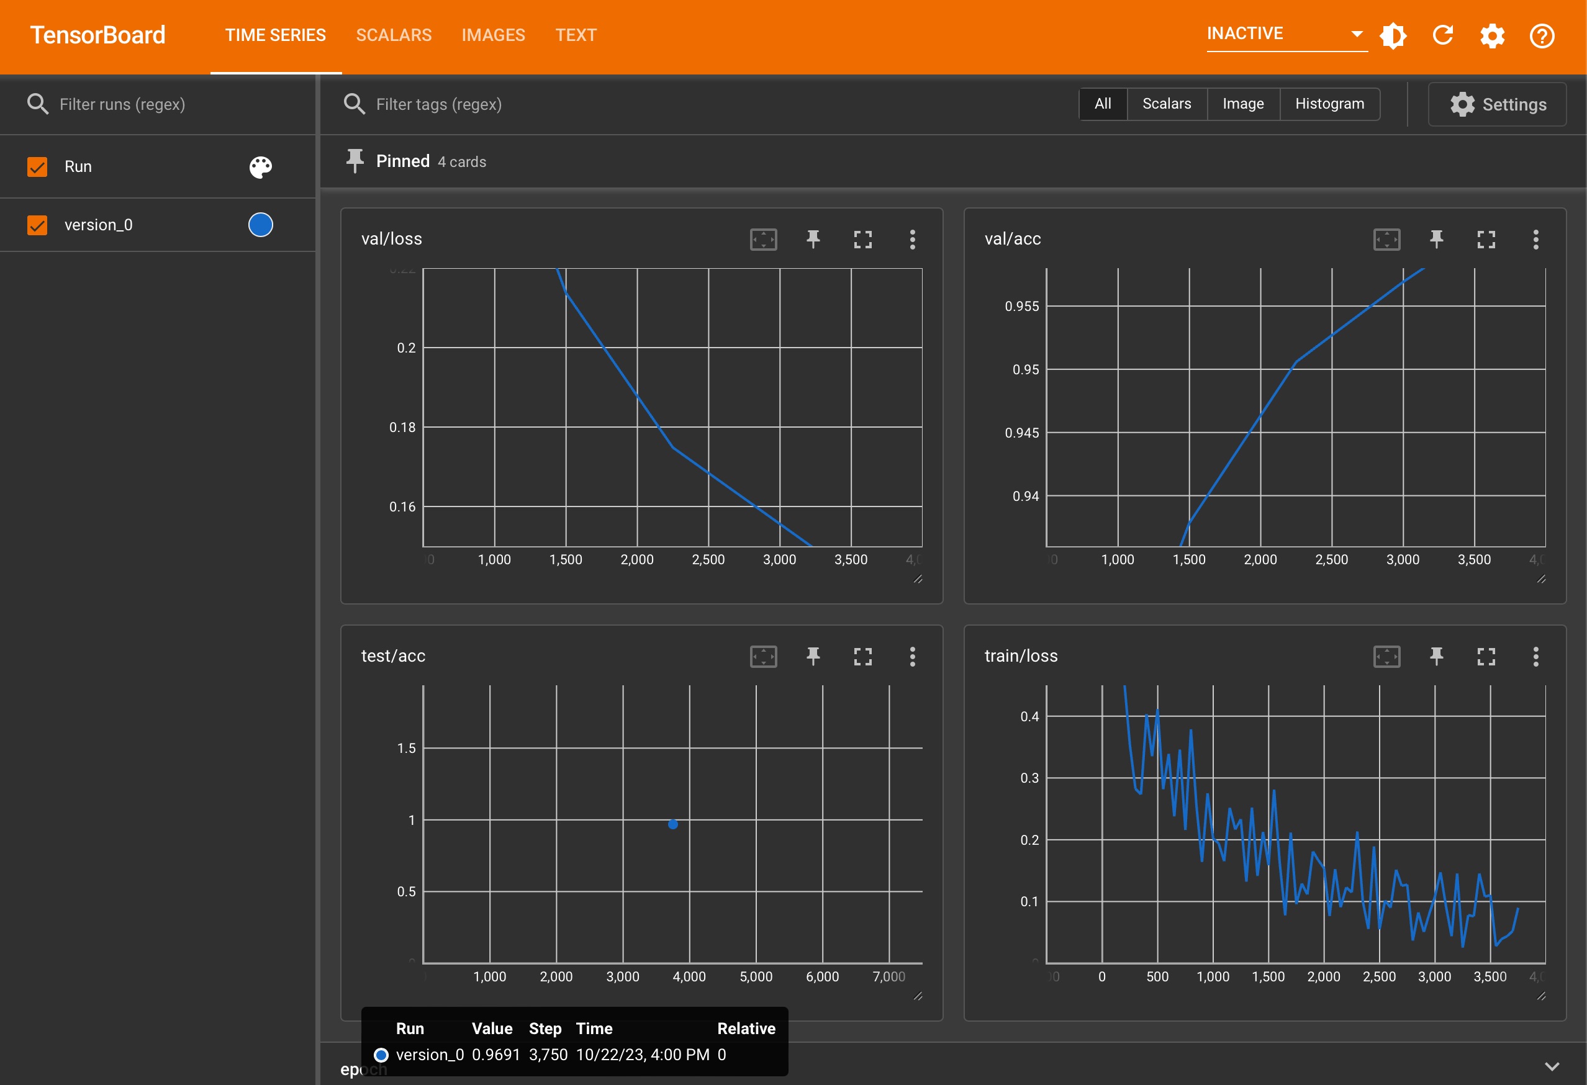This screenshot has height=1085, width=1587.
Task: Open train/loss card more options menu
Action: tap(1536, 656)
